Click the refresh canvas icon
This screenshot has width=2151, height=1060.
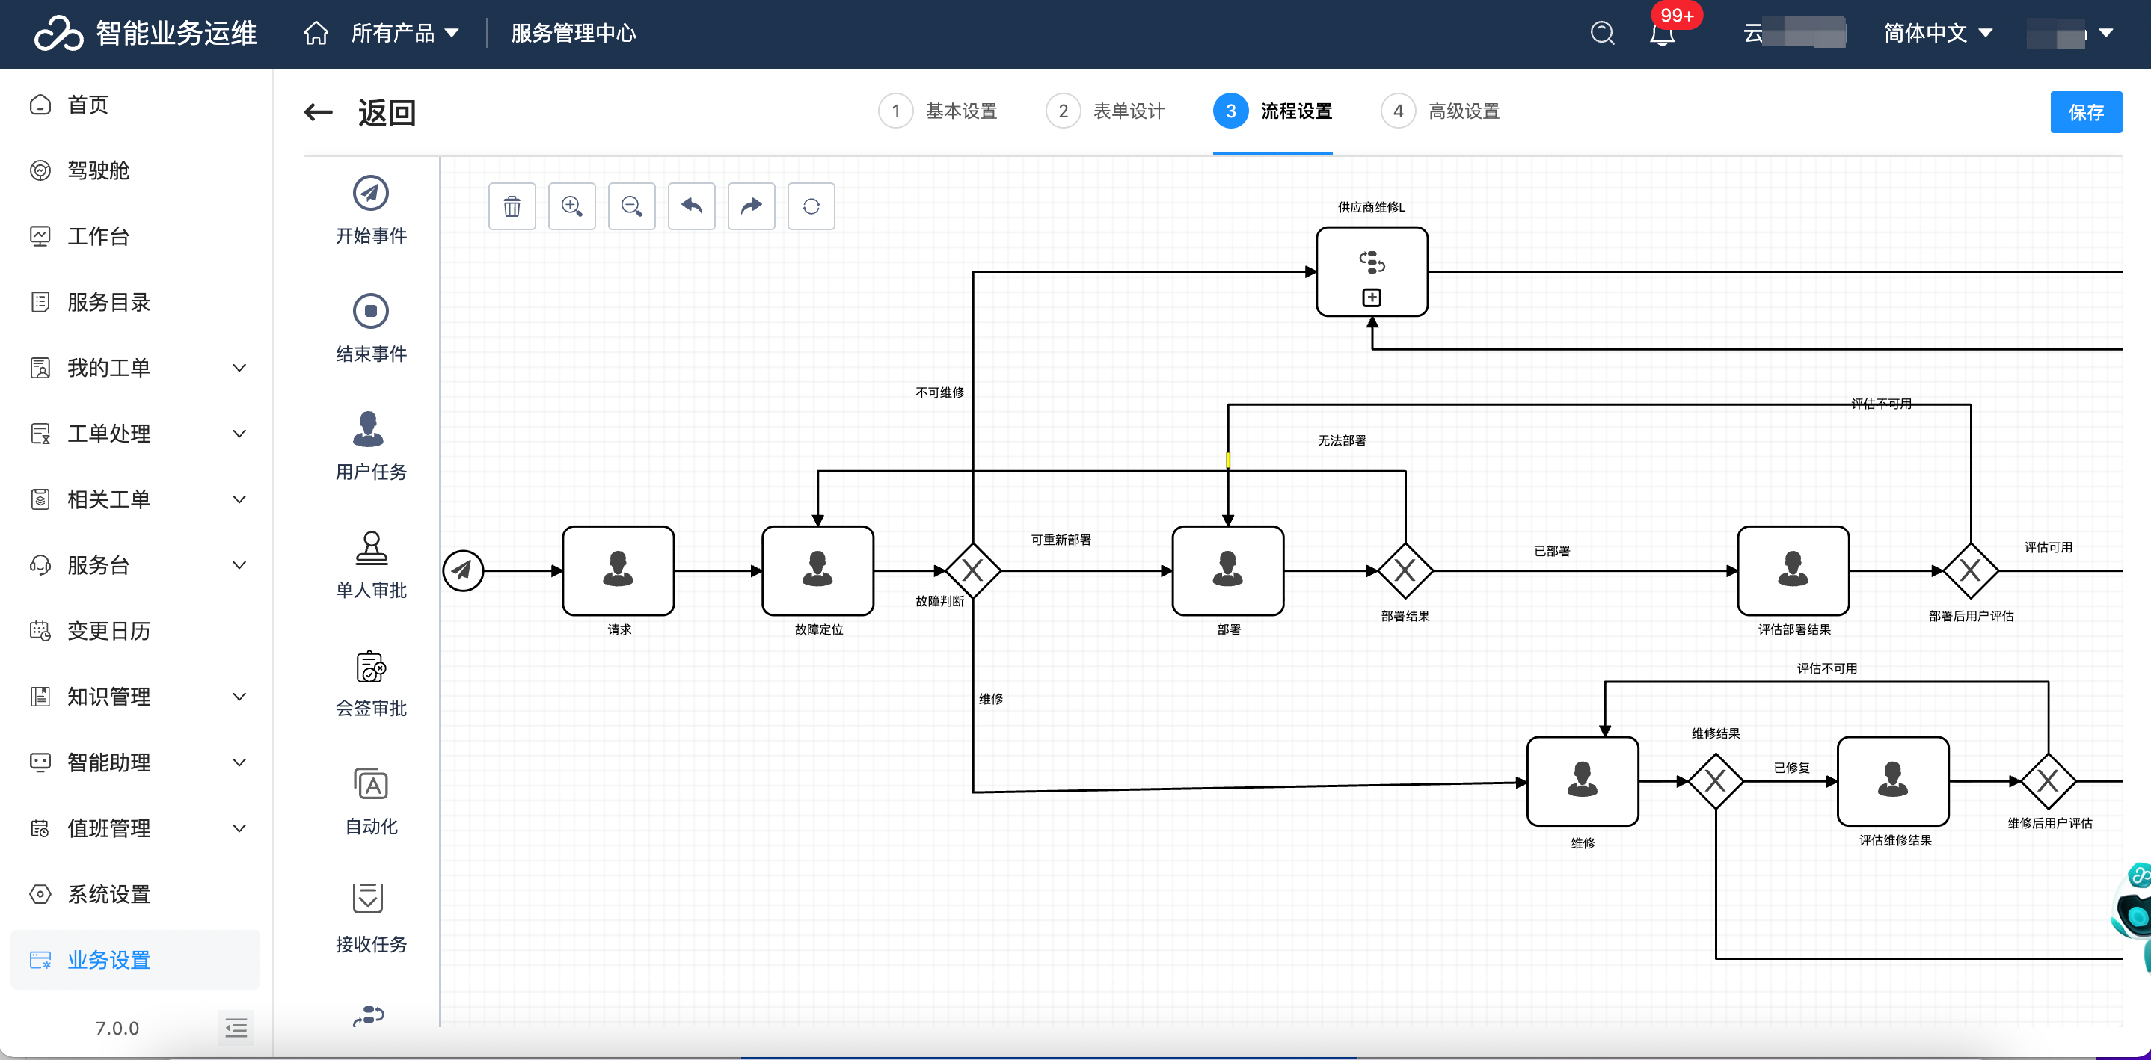[x=811, y=206]
